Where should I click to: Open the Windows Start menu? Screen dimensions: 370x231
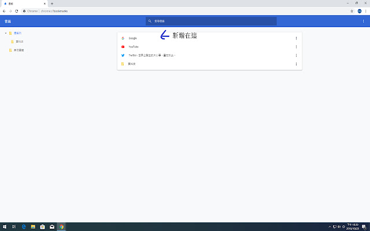(5, 227)
